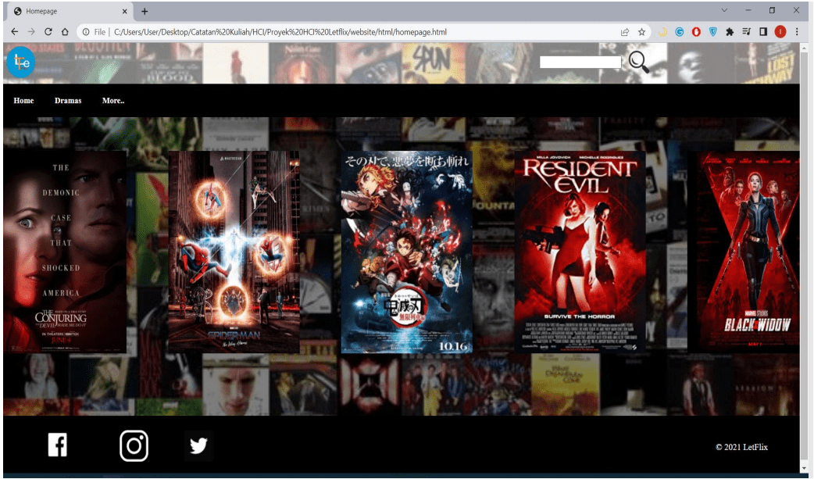Viewport: 814px width, 479px height.
Task: Go back with browser back arrow
Action: click(x=15, y=32)
